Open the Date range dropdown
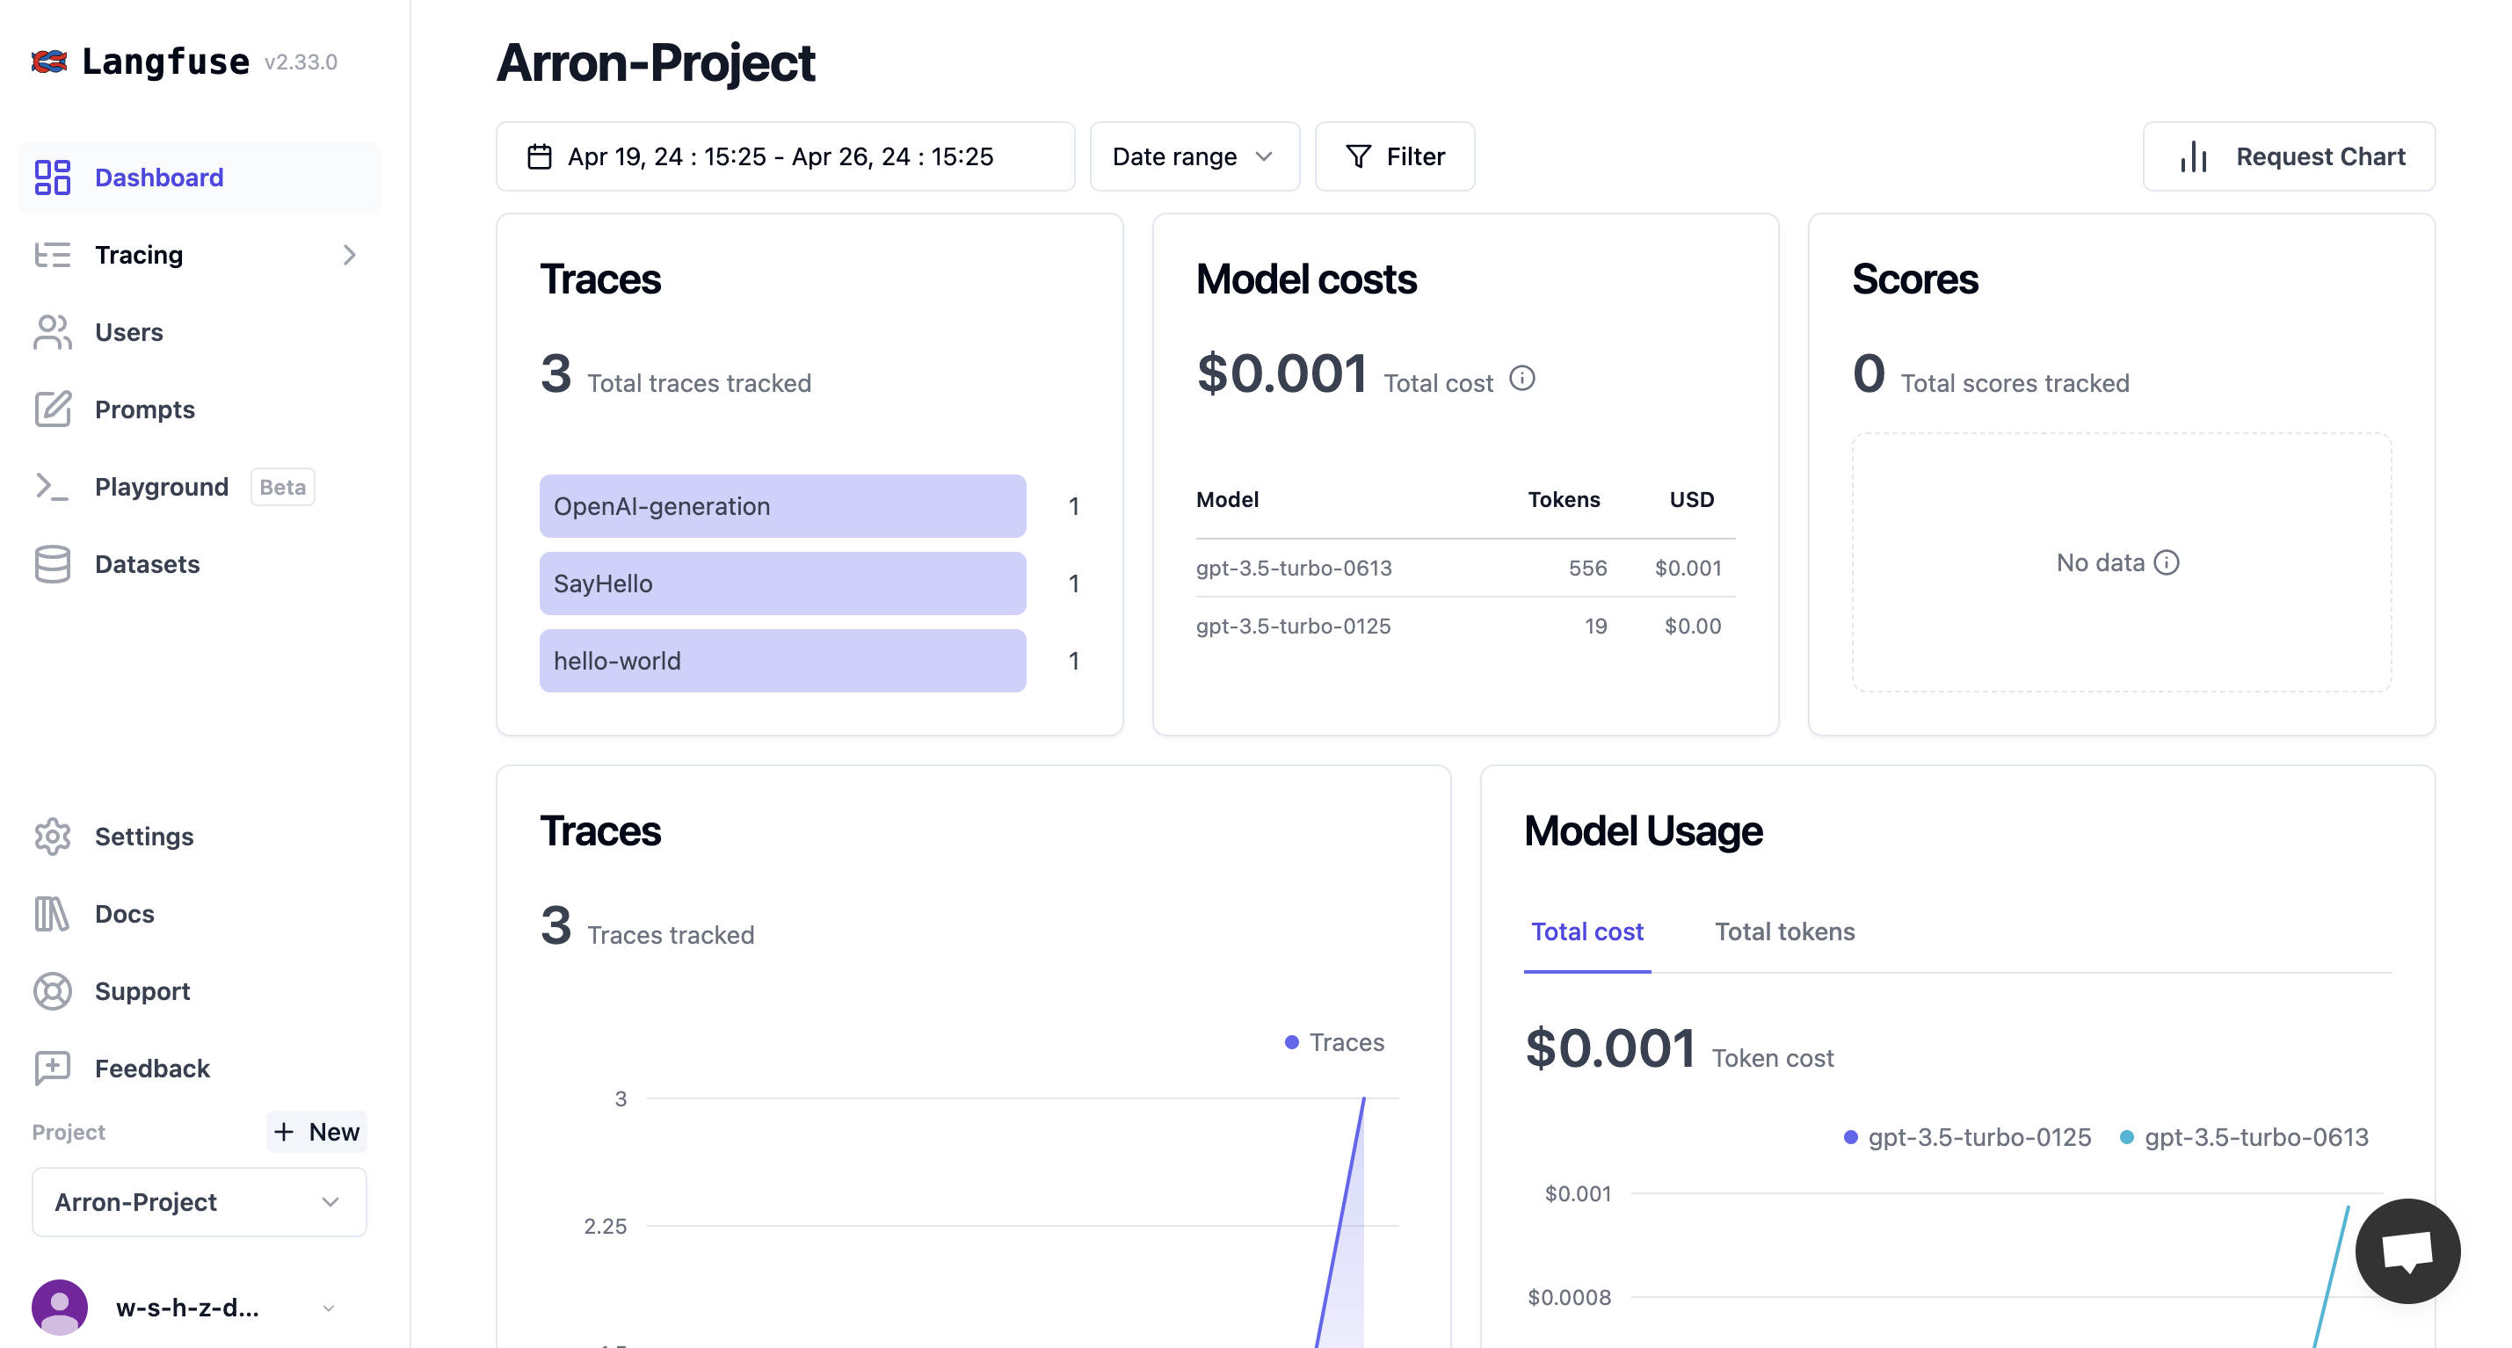The height and width of the screenshot is (1348, 2512). 1194,157
